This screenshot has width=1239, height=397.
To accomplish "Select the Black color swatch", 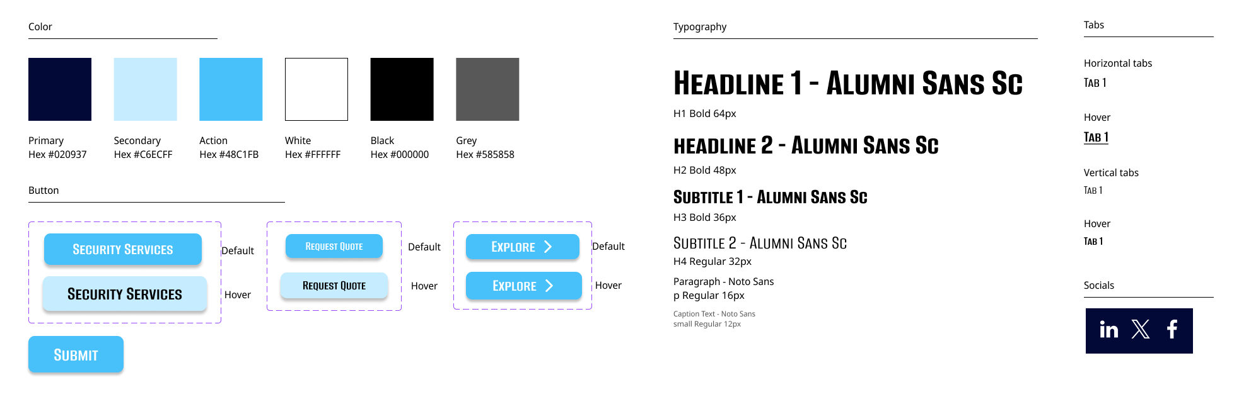I will pyautogui.click(x=402, y=89).
